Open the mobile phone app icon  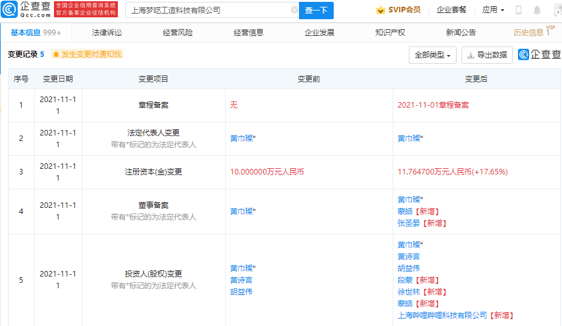519,10
